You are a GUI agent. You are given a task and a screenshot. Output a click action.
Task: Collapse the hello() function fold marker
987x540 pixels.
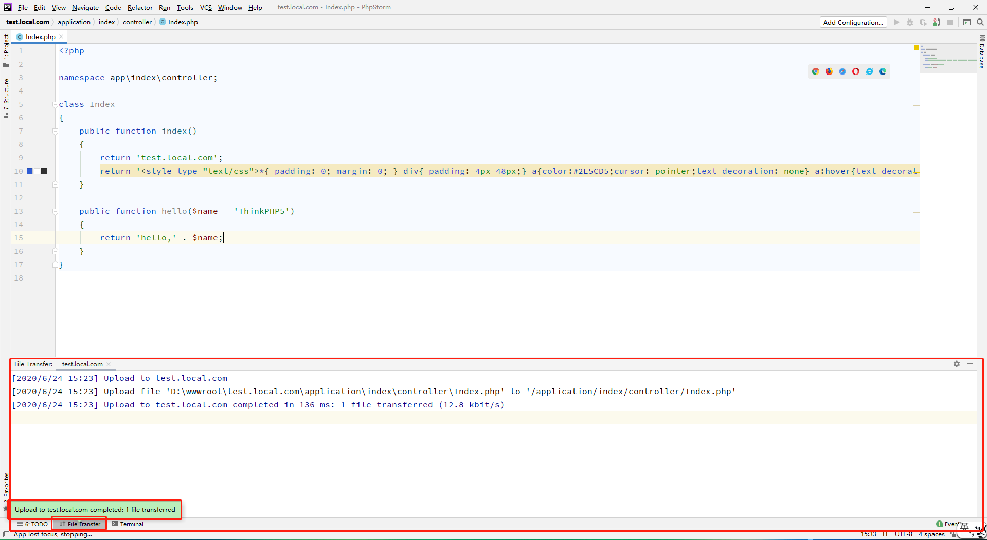click(55, 211)
